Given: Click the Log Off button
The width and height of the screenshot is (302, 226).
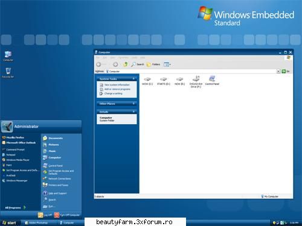Looking at the screenshot, I should [x=45, y=215].
